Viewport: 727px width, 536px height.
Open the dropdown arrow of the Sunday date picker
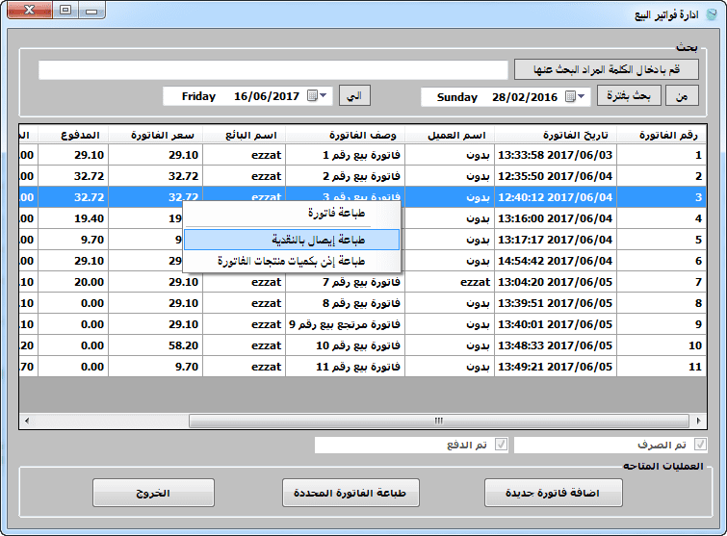click(583, 96)
